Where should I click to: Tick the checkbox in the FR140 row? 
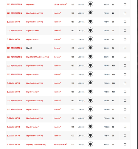[x=125, y=30]
